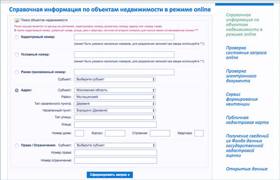Open the Открытые данные link
The height and width of the screenshot is (180, 280).
(x=247, y=169)
